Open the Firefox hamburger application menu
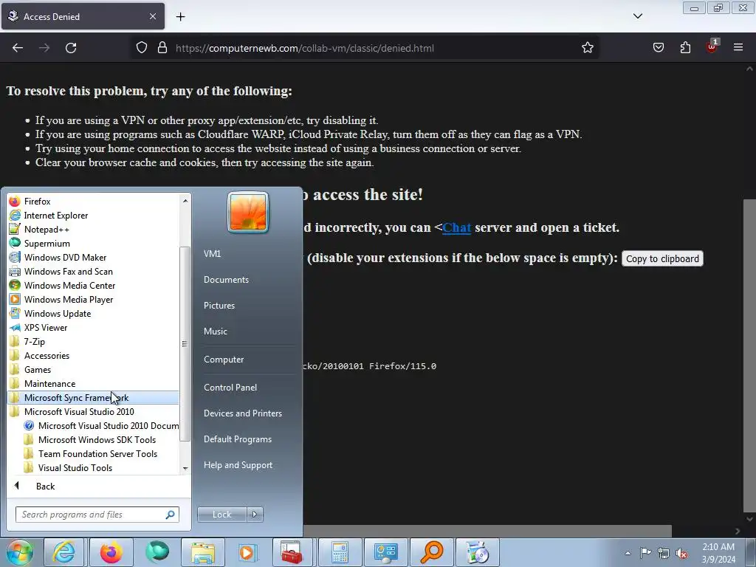This screenshot has width=756, height=567. pos(738,47)
